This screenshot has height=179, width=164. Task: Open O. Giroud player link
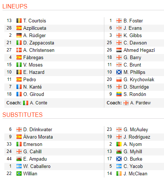coord(34,94)
